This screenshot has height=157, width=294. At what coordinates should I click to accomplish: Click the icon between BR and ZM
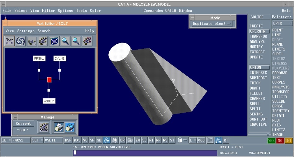pos(129,140)
